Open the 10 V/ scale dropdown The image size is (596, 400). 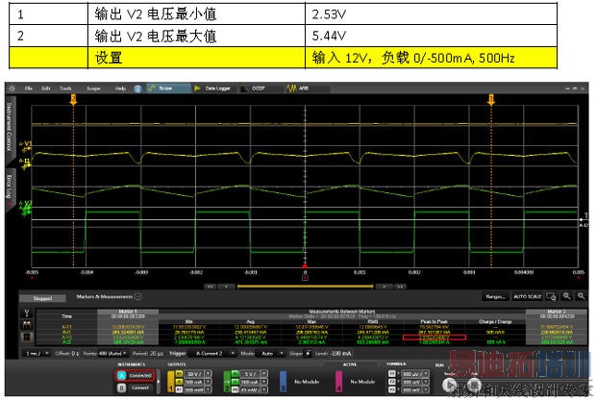[208, 374]
